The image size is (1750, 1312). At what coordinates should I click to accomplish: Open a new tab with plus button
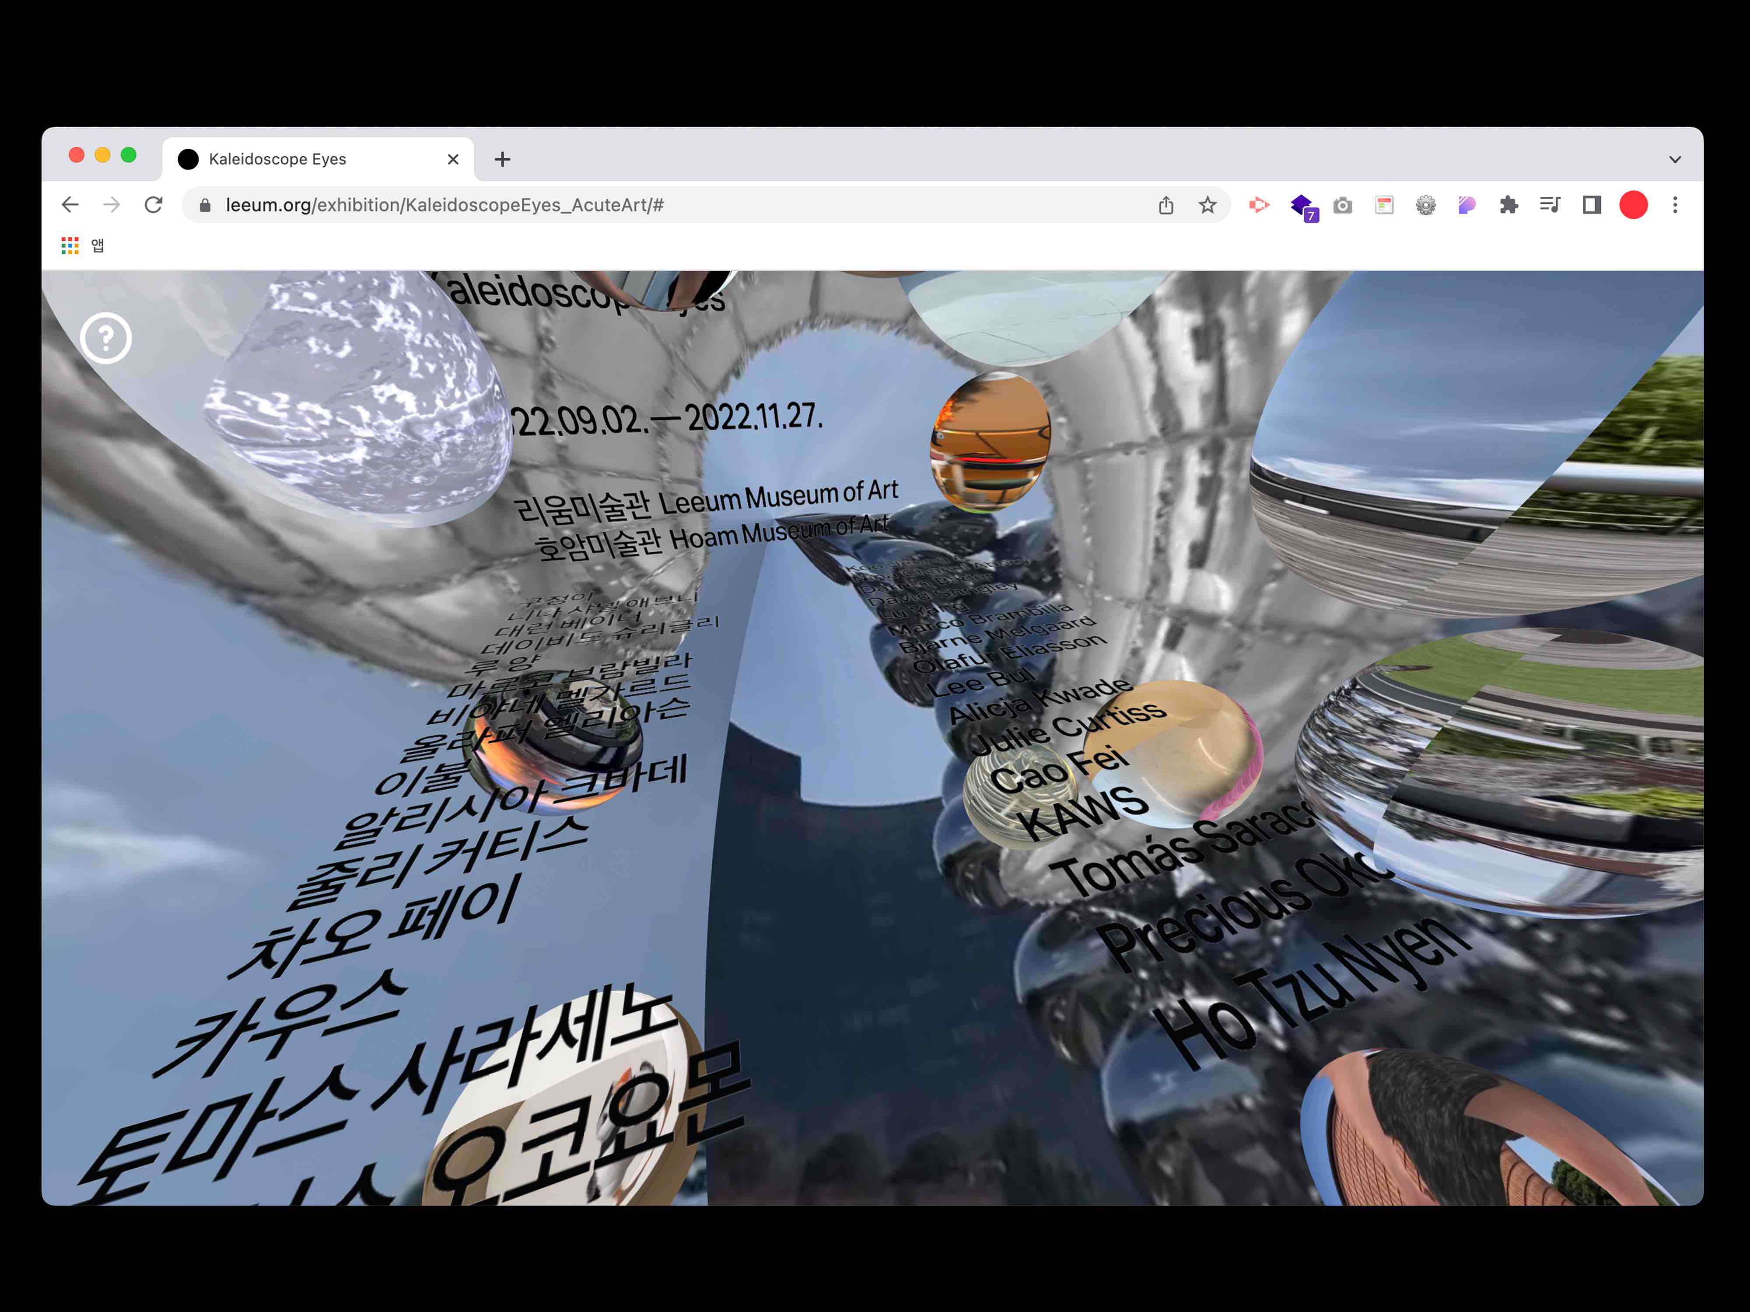(502, 160)
